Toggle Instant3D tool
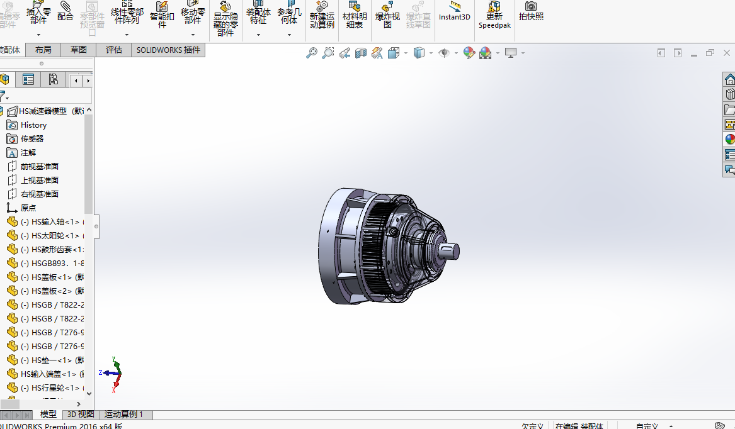The height and width of the screenshot is (429, 735). point(454,11)
